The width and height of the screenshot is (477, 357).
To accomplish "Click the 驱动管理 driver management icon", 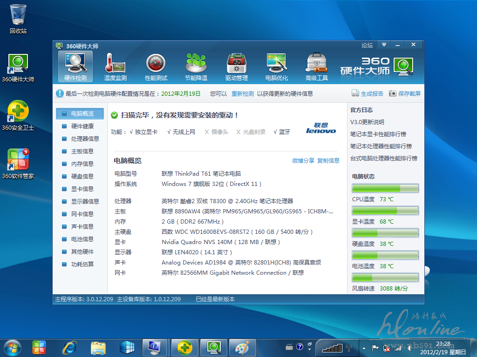I will pos(236,66).
